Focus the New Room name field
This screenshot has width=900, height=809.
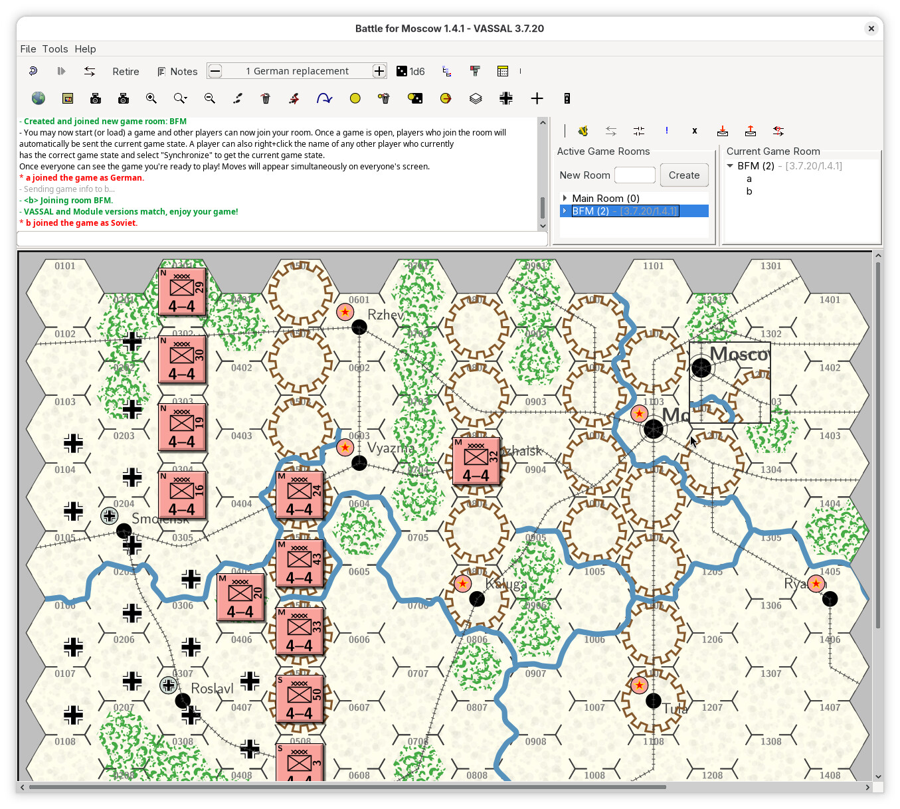pos(634,175)
